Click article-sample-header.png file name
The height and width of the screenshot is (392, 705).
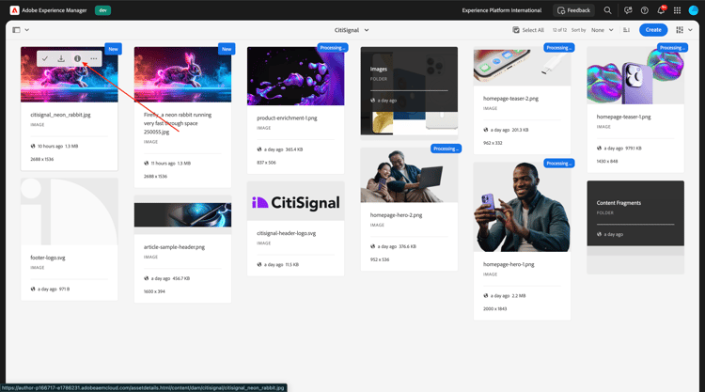pyautogui.click(x=174, y=247)
